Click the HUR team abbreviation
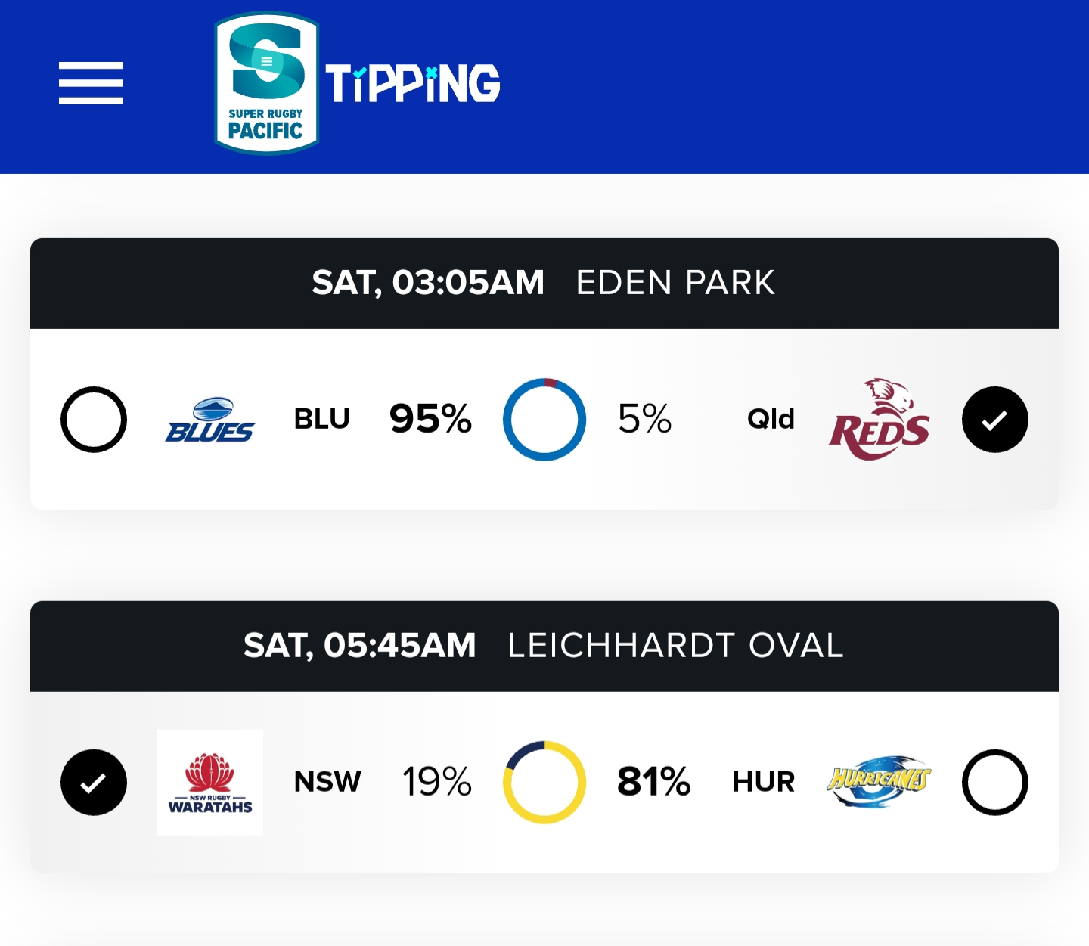This screenshot has height=946, width=1089. (764, 782)
